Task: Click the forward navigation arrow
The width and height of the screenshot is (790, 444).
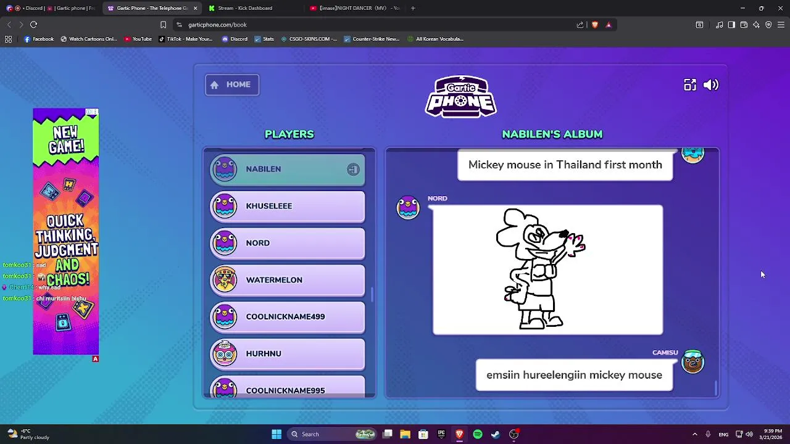Action: coord(21,25)
